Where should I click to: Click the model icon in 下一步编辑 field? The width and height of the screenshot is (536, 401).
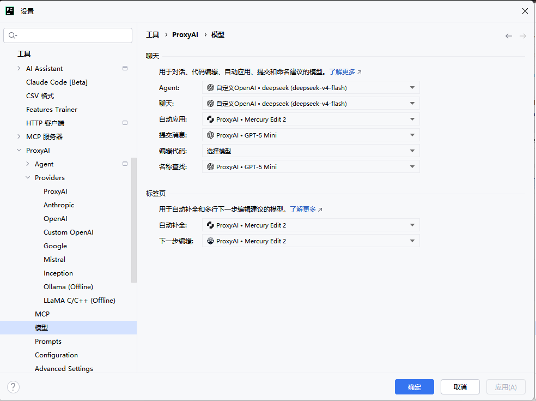click(x=211, y=241)
